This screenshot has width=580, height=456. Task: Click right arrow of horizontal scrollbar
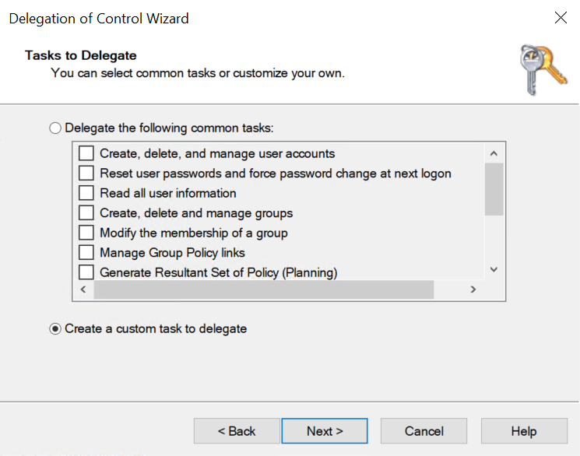coord(473,289)
